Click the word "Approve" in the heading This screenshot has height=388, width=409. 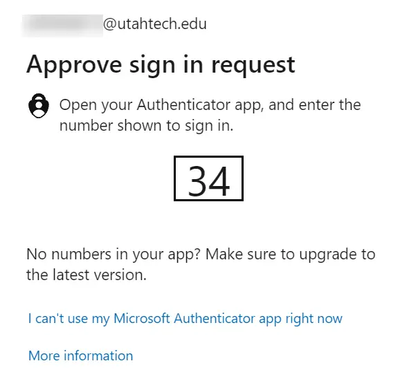(74, 66)
